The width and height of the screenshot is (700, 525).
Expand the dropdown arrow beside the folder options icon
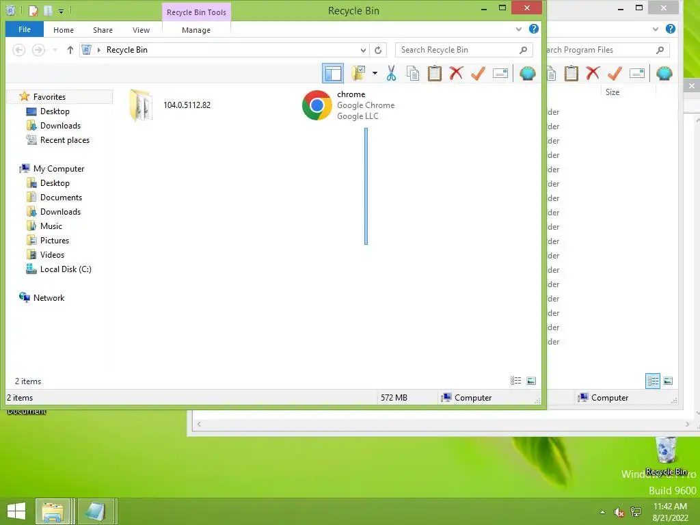375,73
